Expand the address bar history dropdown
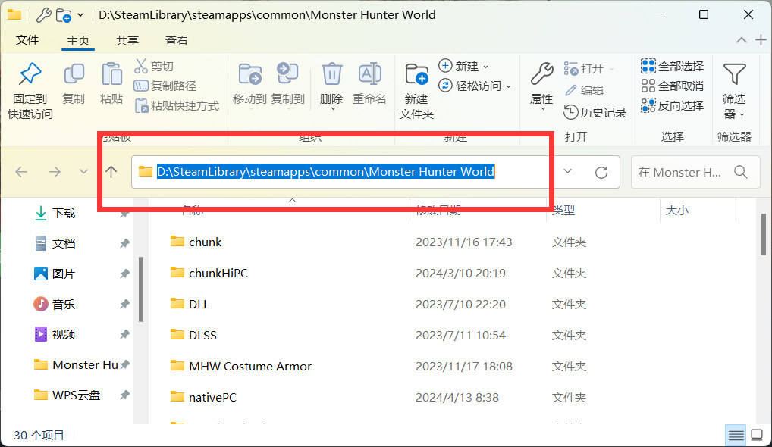Screen dimensions: 772x447 (x=568, y=171)
